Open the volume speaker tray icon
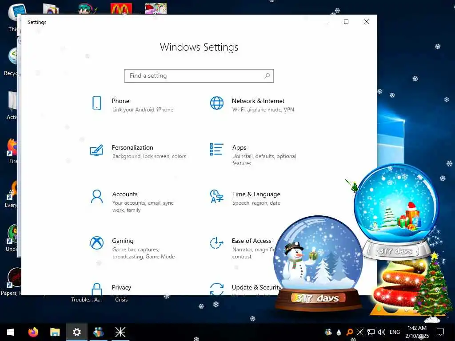Viewport: 455px width, 341px height. 382,332
